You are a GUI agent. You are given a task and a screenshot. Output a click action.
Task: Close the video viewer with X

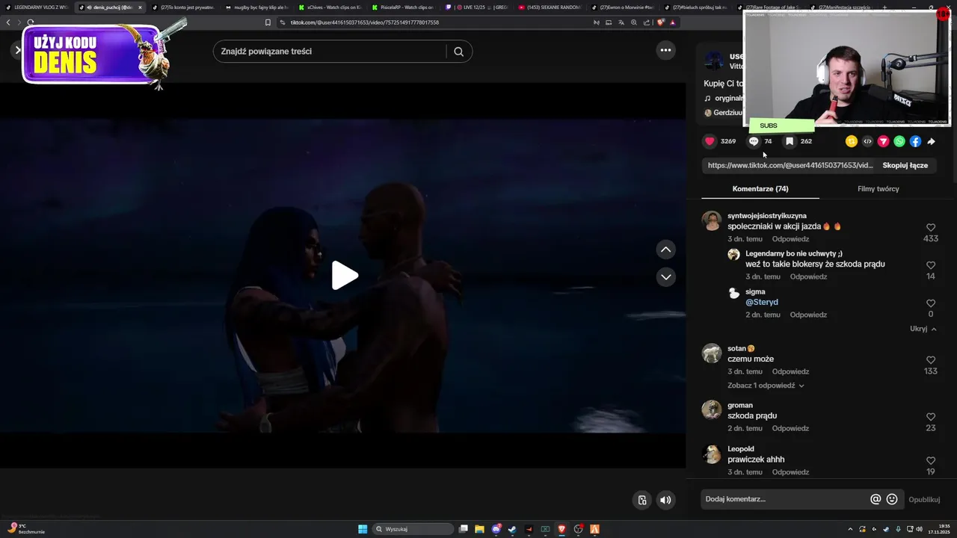[x=18, y=50]
